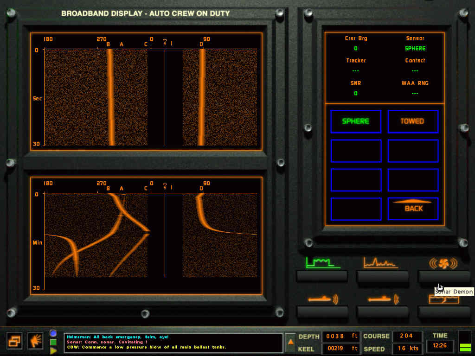Screen dimensions: 475x356
Task: Click the green square message filter
Action: click(53, 342)
